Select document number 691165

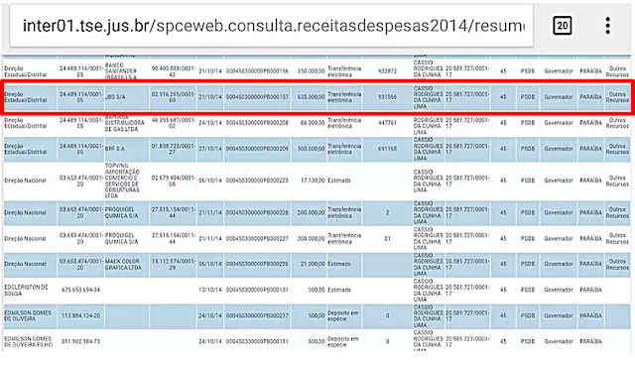[387, 149]
